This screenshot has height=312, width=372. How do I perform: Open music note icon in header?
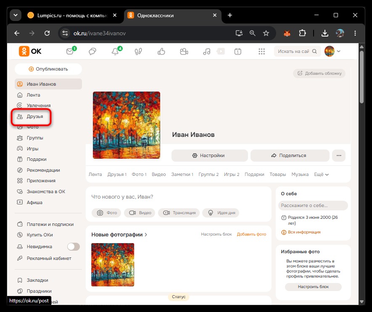click(207, 52)
